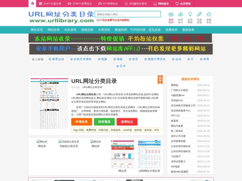
Task: Click the 安卓手机用户 app download banner
Action: [121, 49]
